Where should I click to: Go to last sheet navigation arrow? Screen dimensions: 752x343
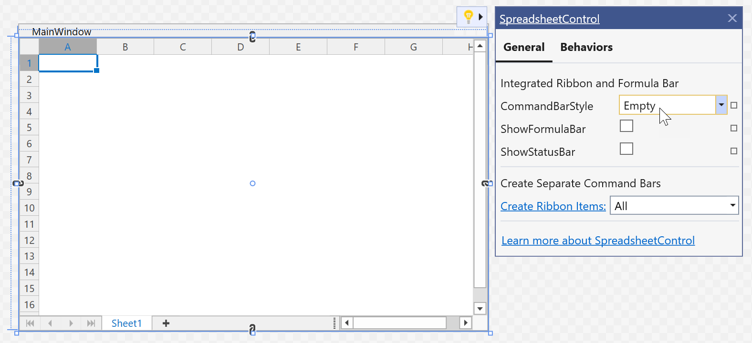pyautogui.click(x=91, y=323)
